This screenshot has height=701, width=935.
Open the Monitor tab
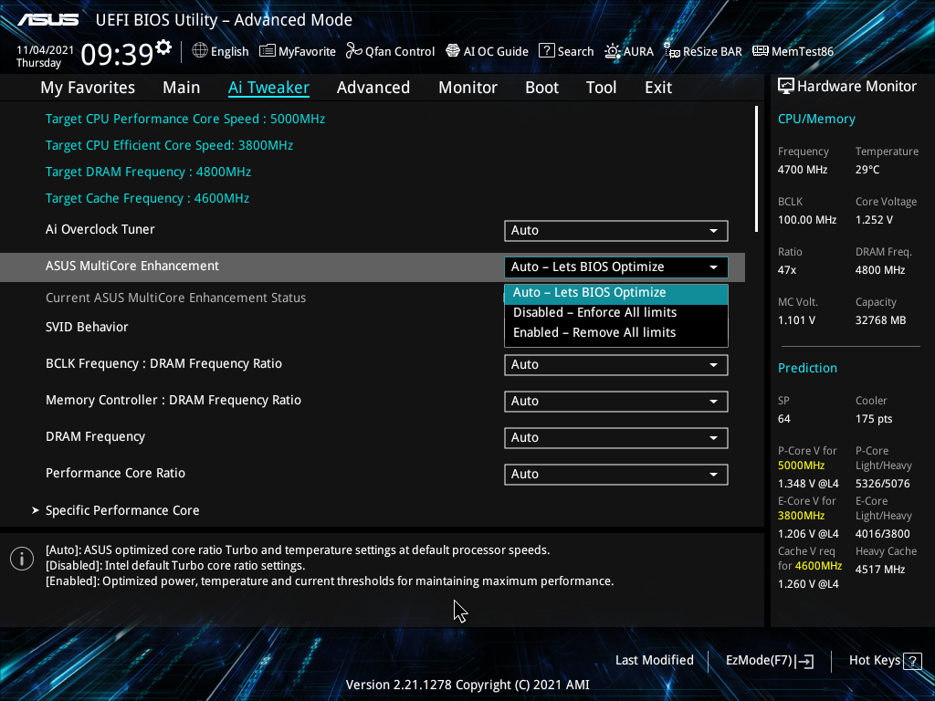468,88
